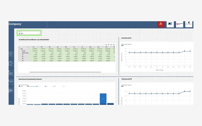The image size is (202, 126).
Task: Go to the home icon in sidebar
Action: click(11, 63)
